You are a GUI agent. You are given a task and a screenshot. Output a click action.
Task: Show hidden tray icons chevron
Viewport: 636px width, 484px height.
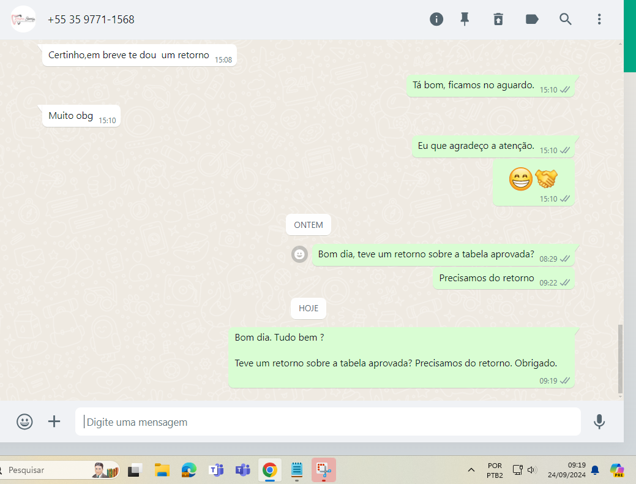tap(471, 470)
